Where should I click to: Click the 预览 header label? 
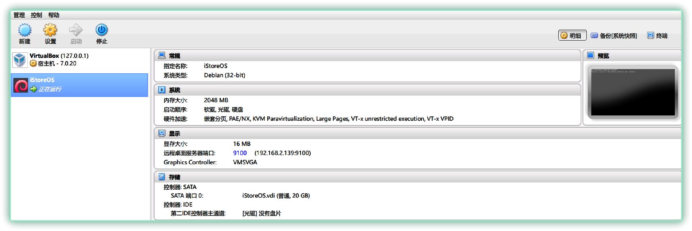(603, 56)
